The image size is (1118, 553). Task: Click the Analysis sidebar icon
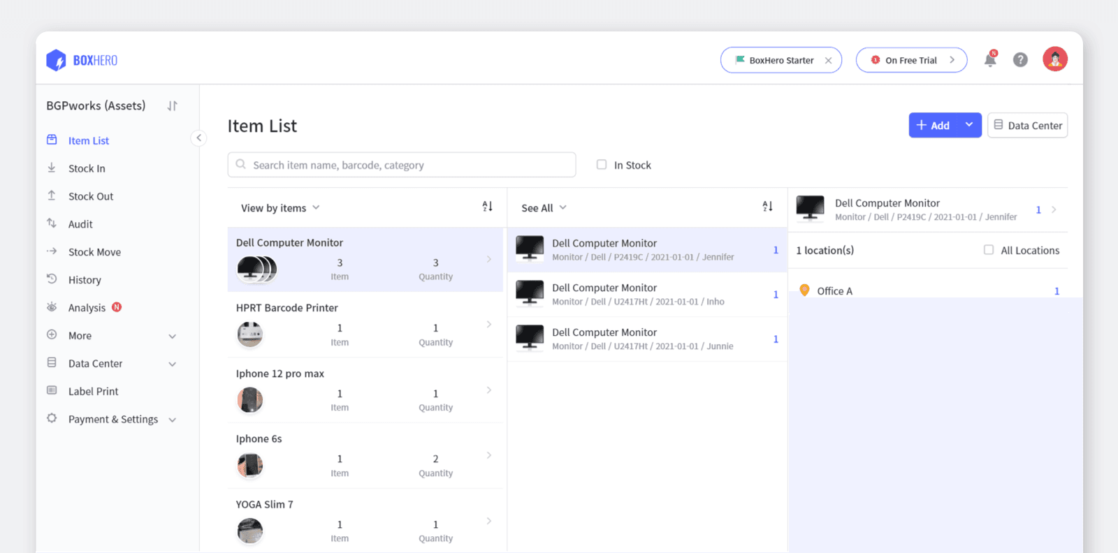(x=52, y=307)
